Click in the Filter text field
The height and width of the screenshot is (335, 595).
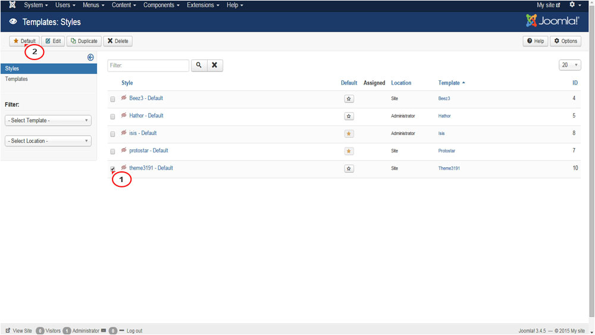148,65
